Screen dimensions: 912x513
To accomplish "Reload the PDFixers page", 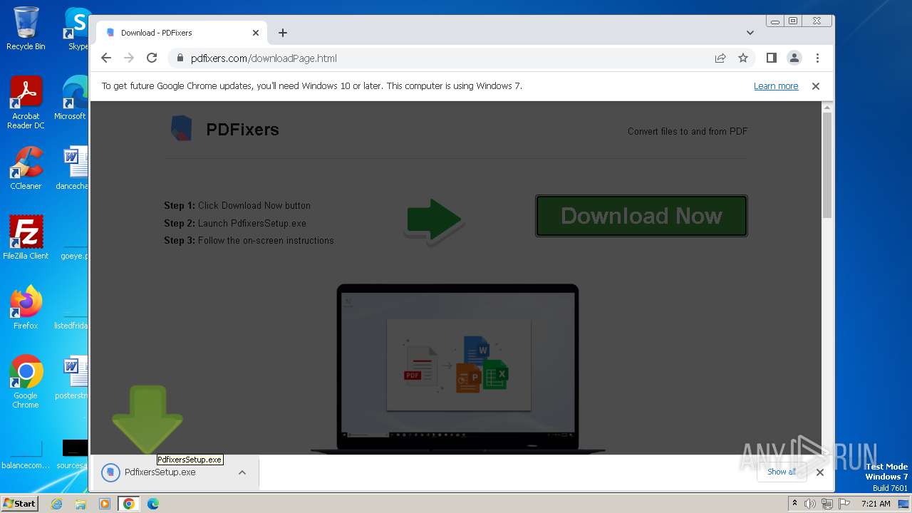I will click(x=152, y=58).
